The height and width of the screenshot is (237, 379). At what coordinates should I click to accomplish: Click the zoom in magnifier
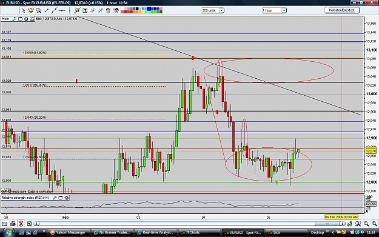pos(374,224)
